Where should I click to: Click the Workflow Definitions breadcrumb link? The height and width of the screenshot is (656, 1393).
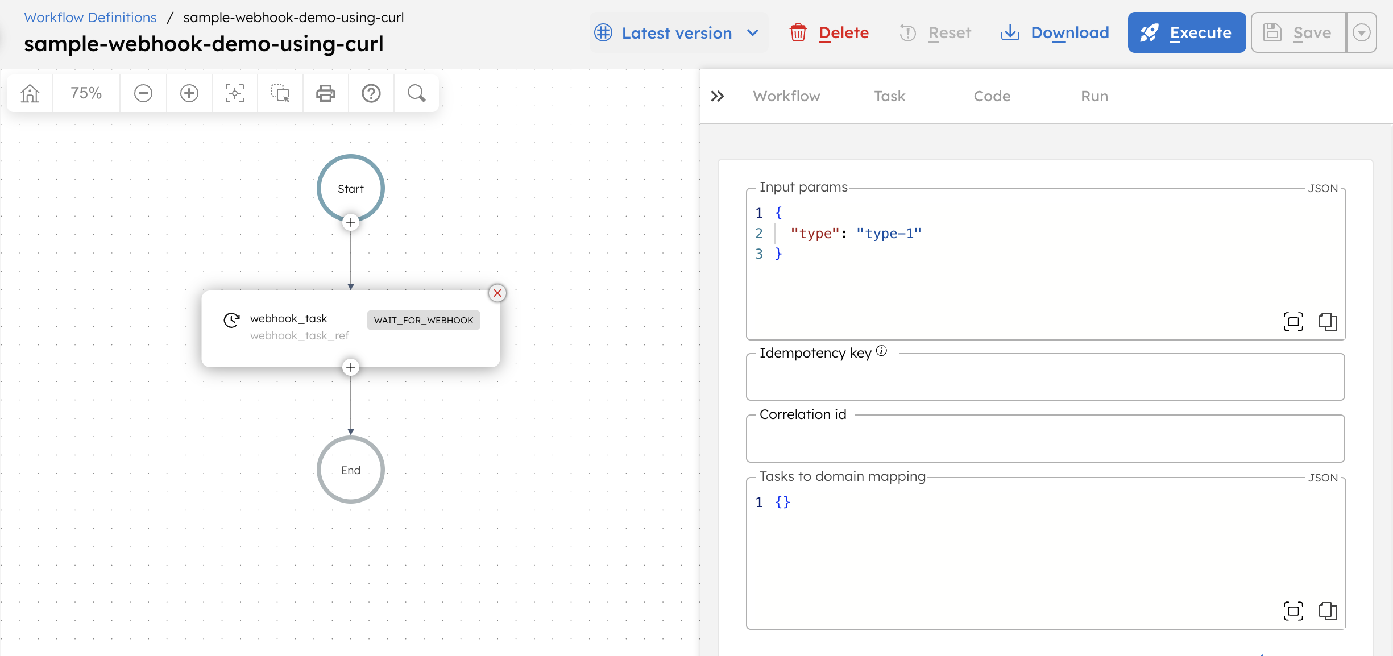click(90, 17)
